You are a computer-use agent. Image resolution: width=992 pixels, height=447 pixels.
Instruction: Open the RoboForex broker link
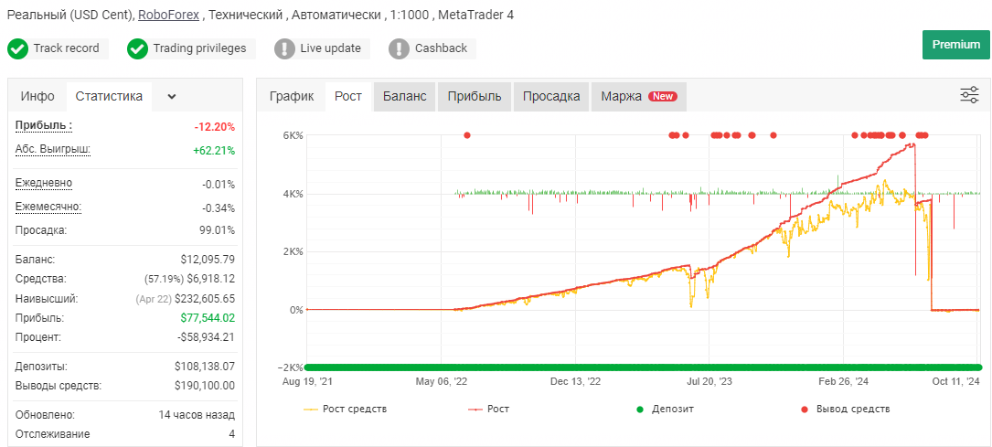point(167,15)
